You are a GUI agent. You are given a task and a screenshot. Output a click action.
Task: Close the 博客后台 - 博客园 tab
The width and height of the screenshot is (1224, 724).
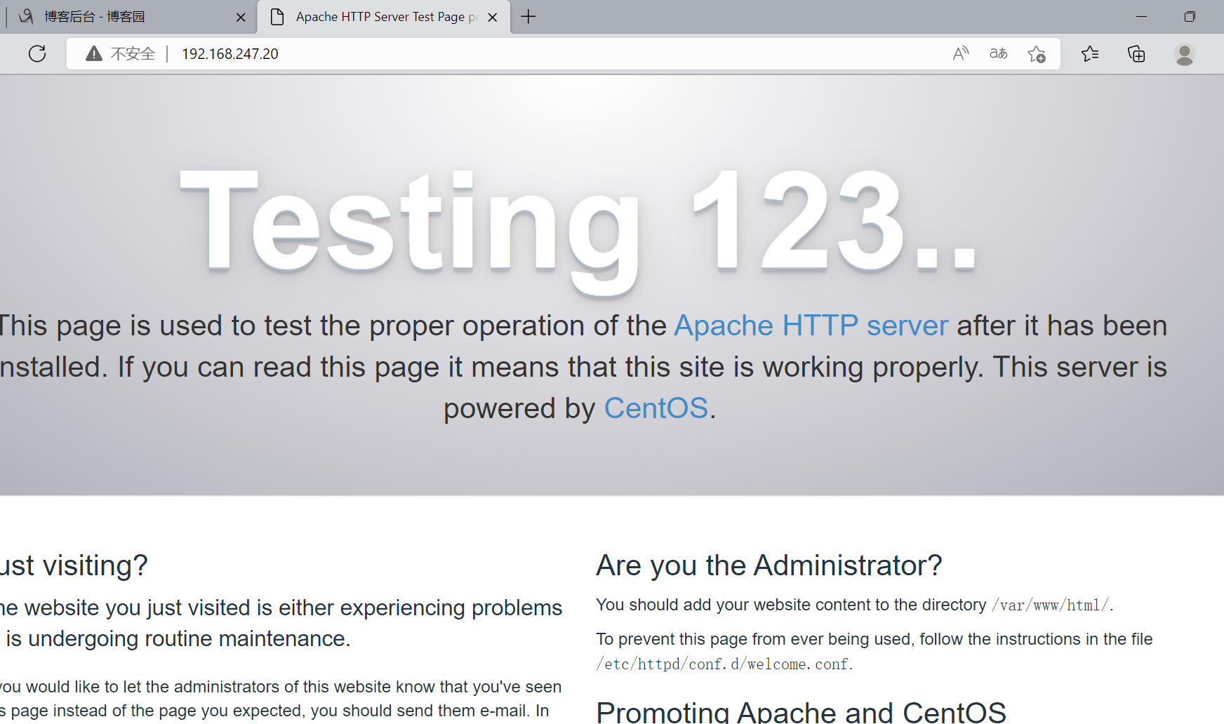pos(241,17)
